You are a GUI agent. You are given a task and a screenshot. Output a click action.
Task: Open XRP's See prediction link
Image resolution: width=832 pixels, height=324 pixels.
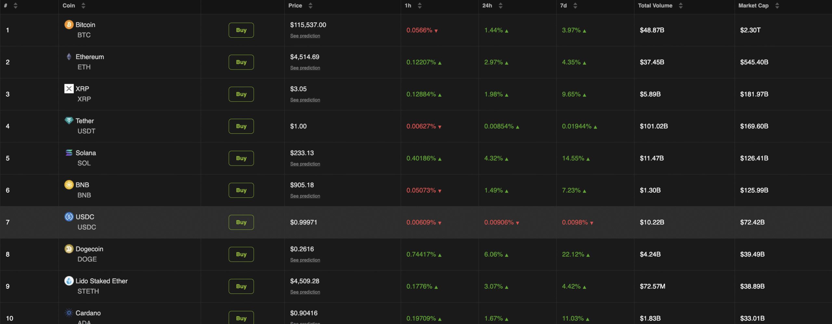tap(305, 100)
